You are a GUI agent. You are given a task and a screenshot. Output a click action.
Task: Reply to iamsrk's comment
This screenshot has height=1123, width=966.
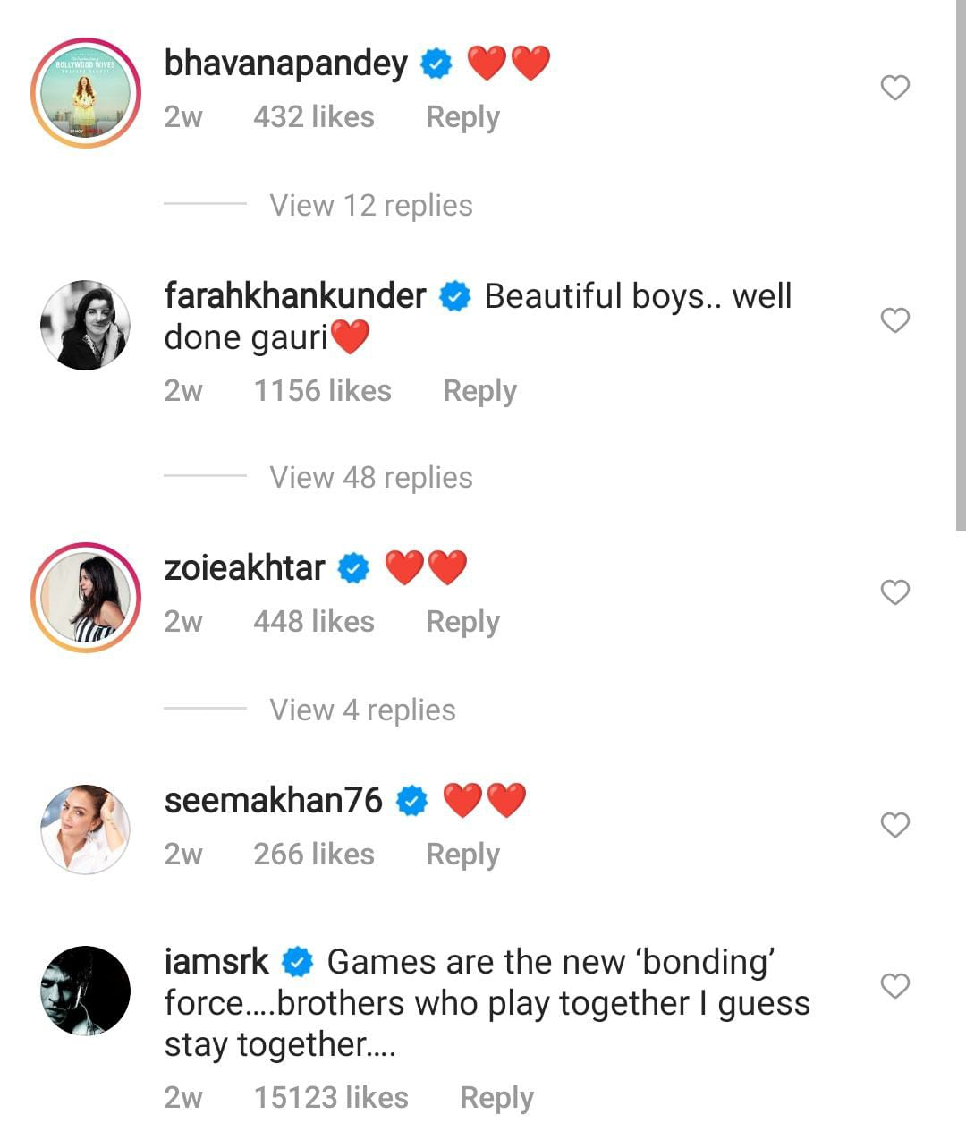pyautogui.click(x=496, y=1098)
